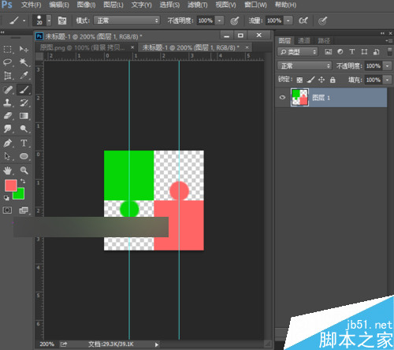
Task: Select the Gradient tool
Action: coord(24,116)
